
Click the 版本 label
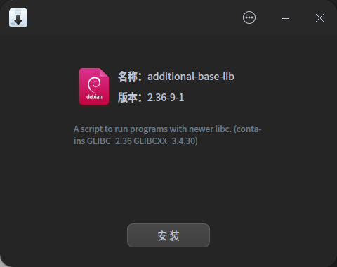point(128,98)
